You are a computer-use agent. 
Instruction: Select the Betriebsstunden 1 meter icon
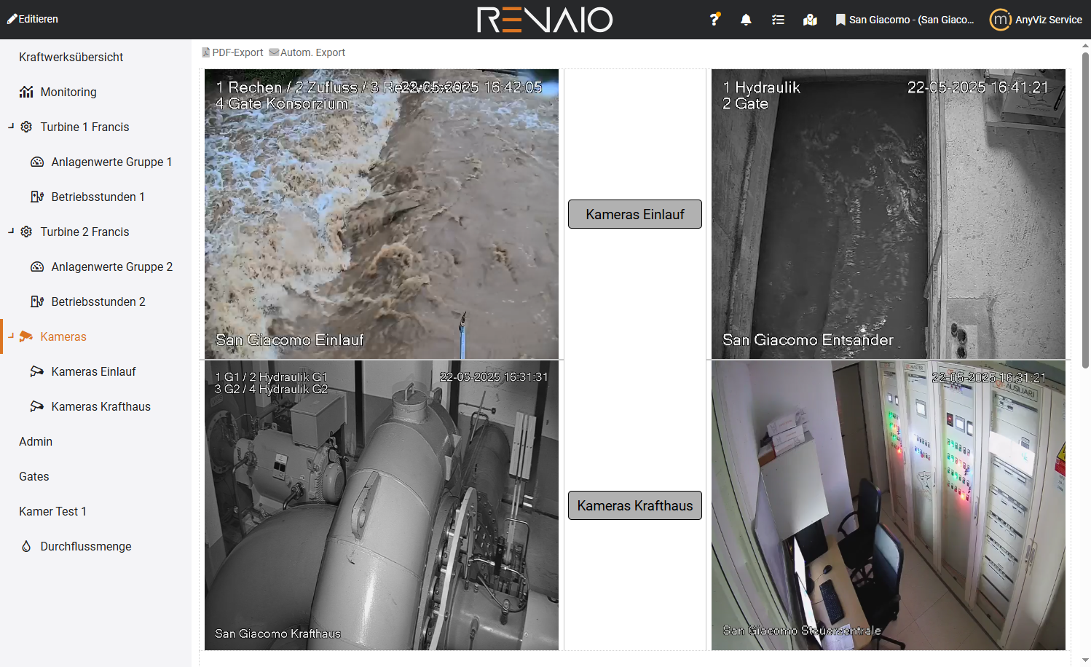[36, 197]
